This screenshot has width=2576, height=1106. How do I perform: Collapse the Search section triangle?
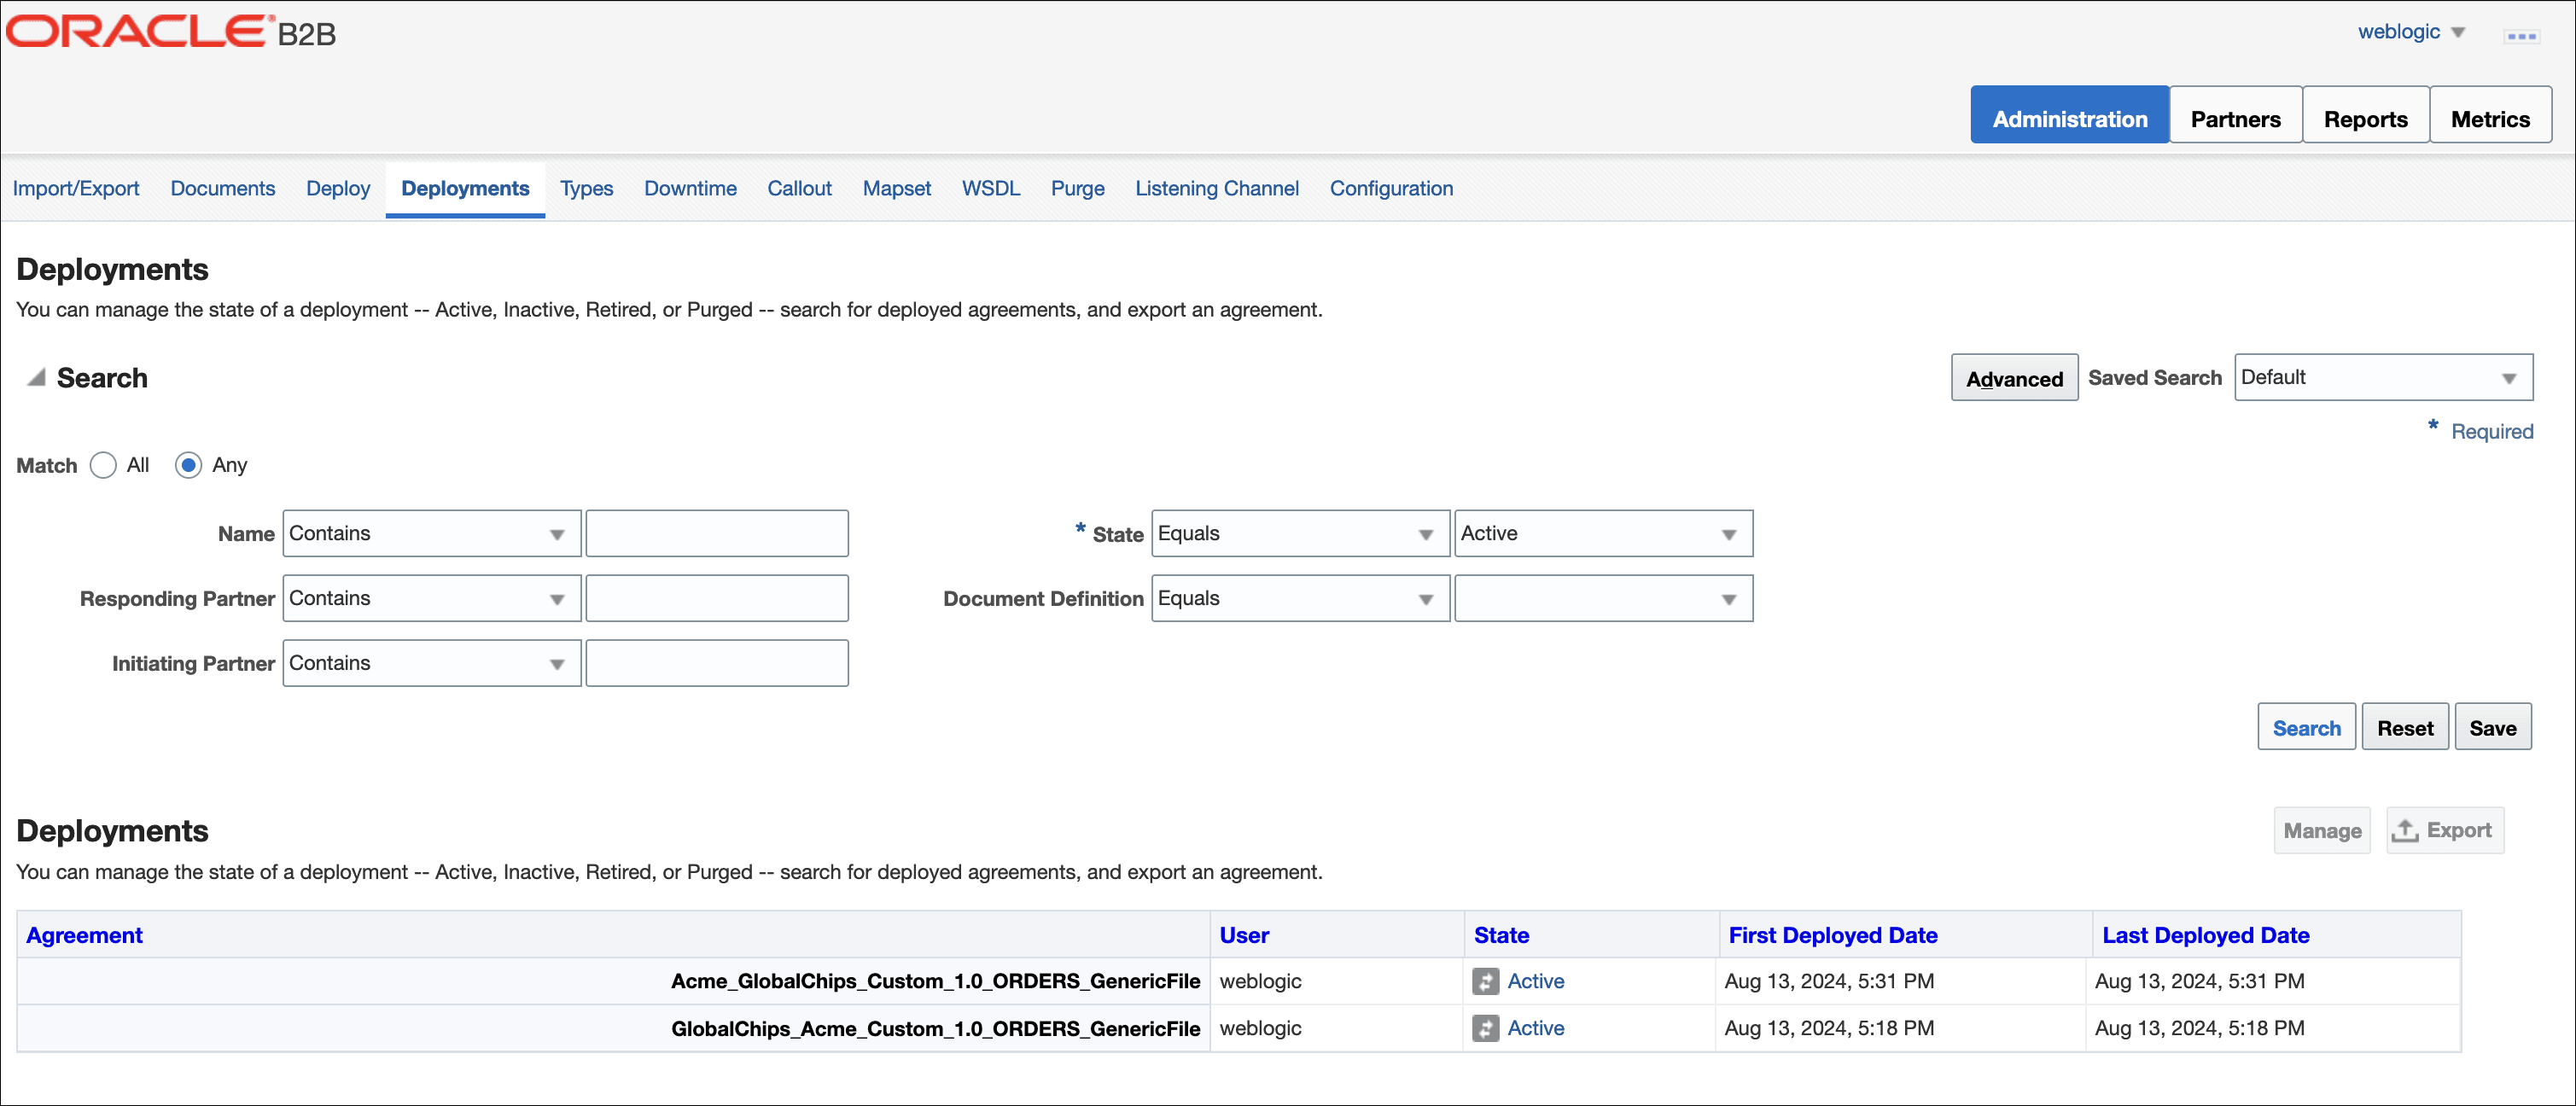pos(36,377)
